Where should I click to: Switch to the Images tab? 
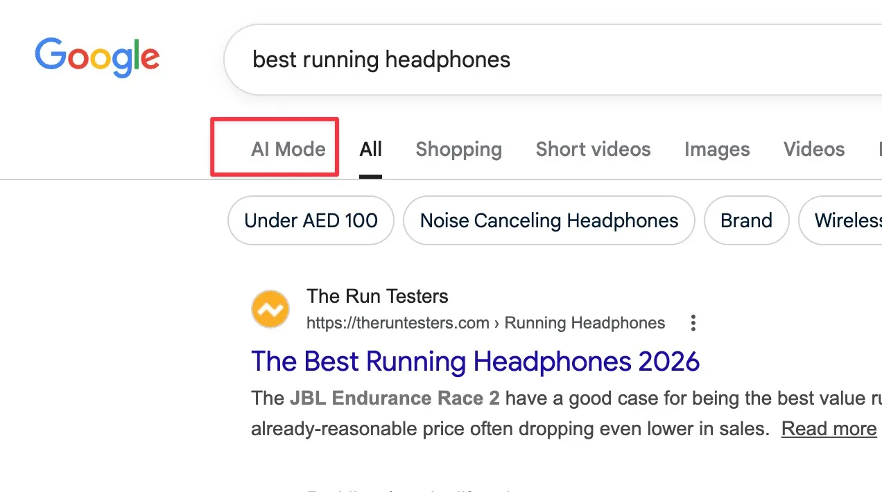(x=717, y=149)
